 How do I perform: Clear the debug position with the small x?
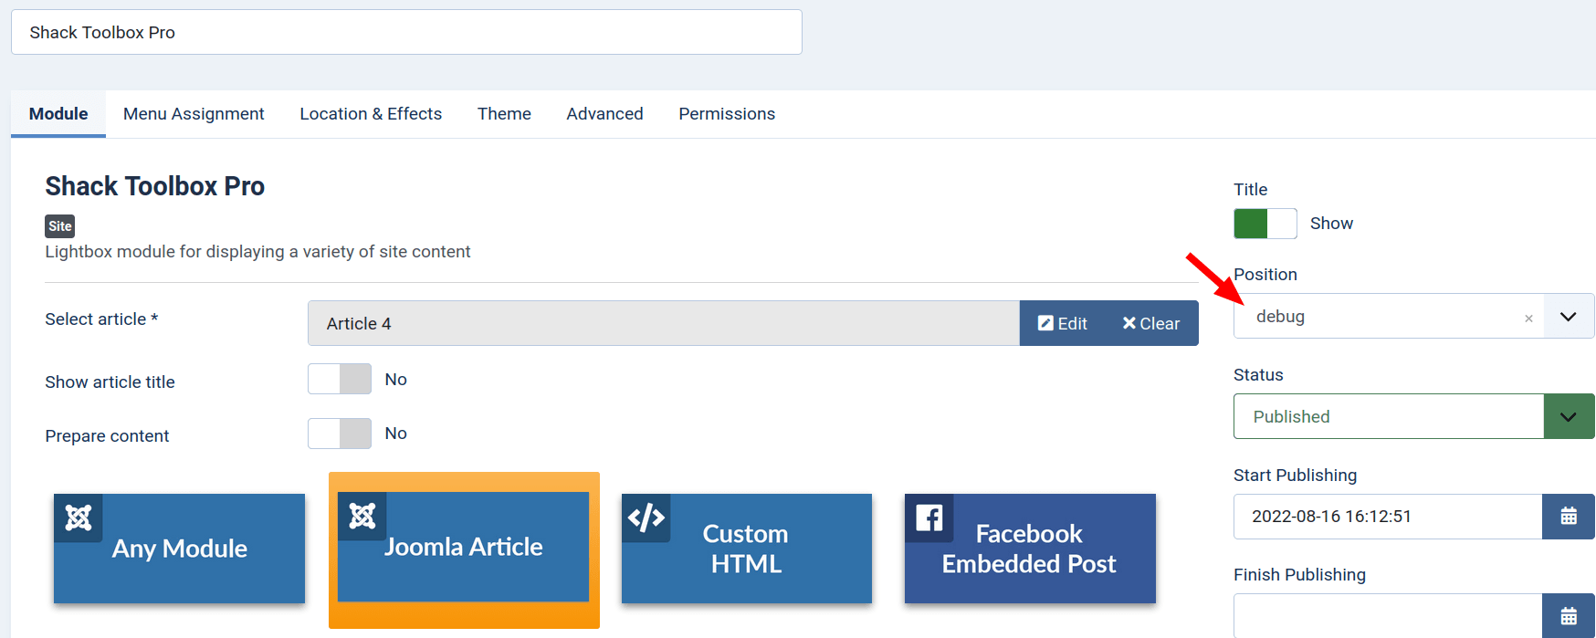point(1528,319)
